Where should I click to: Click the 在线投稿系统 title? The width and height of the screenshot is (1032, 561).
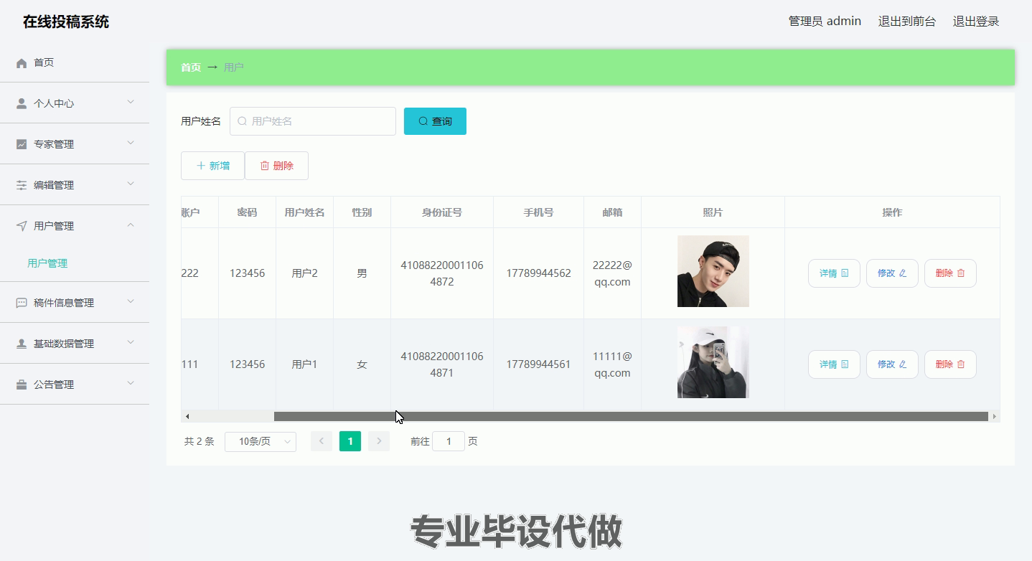66,22
